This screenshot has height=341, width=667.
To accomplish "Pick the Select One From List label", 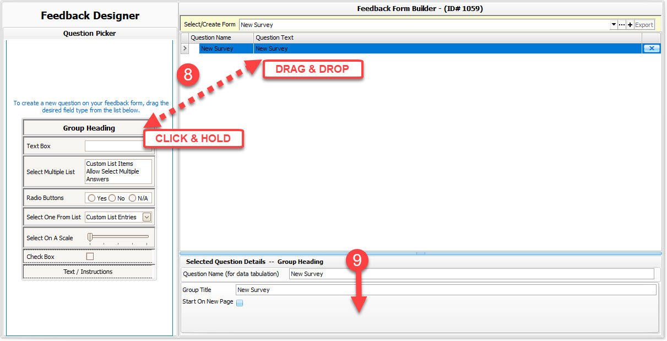I will [53, 217].
